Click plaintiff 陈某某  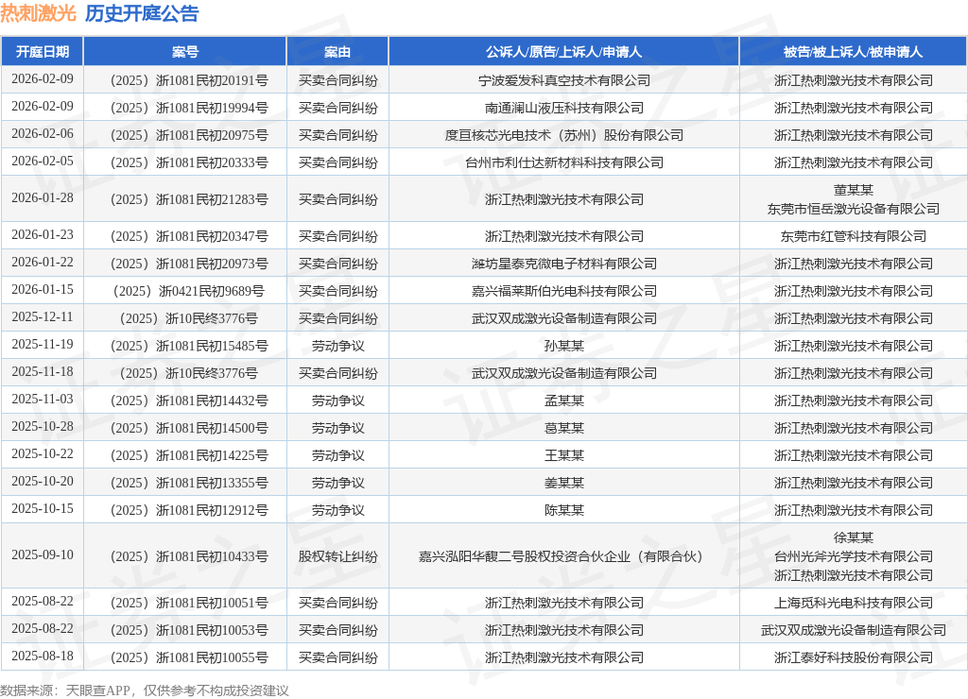pyautogui.click(x=564, y=510)
